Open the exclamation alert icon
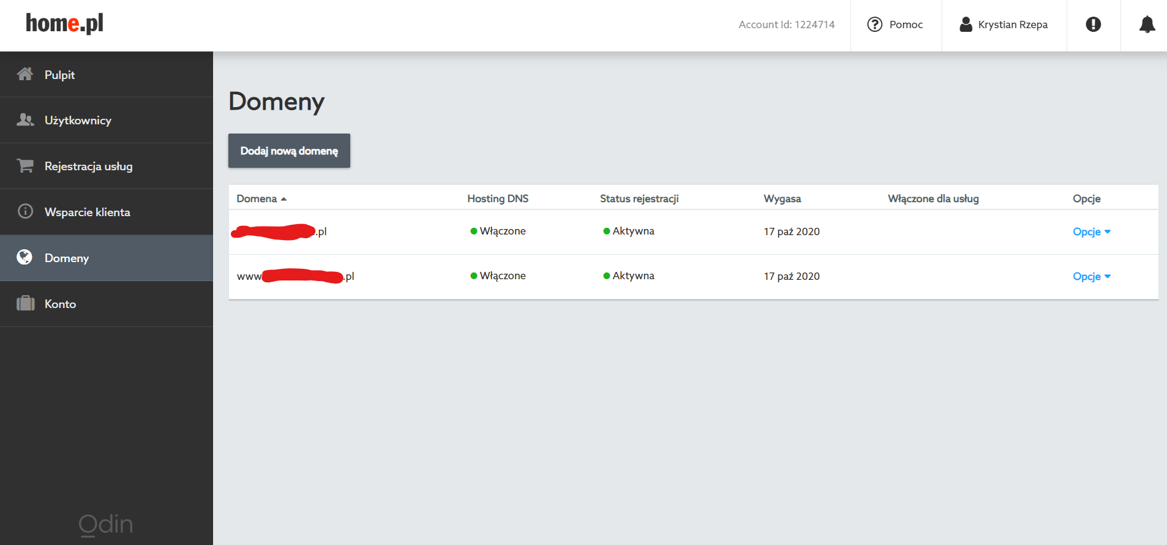Screen dimensions: 1167x545 tap(1094, 24)
